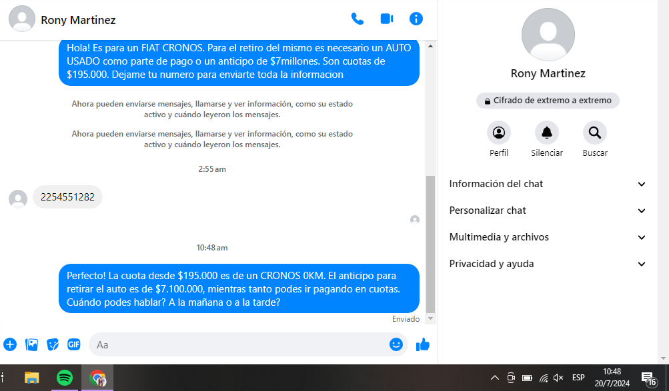This screenshot has width=669, height=391.
Task: Click the large profile picture in side panel
Action: tap(548, 35)
